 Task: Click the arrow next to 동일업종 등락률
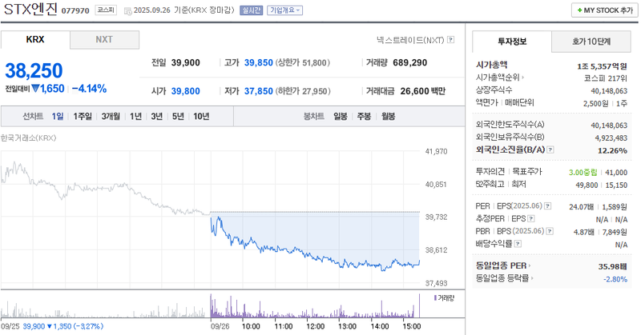point(532,278)
